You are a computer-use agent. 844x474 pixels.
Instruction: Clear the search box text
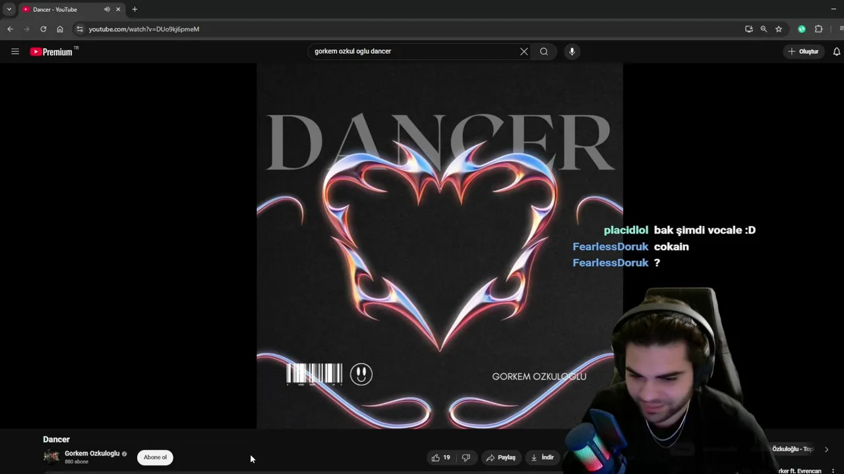tap(524, 51)
